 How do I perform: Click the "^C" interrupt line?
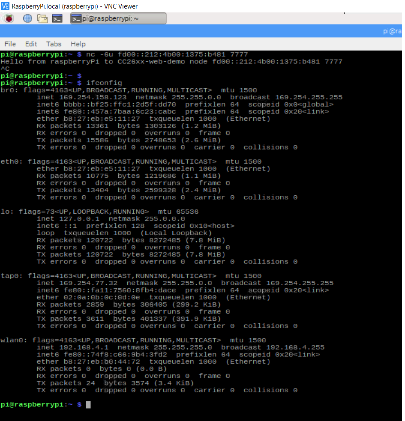coord(5,69)
